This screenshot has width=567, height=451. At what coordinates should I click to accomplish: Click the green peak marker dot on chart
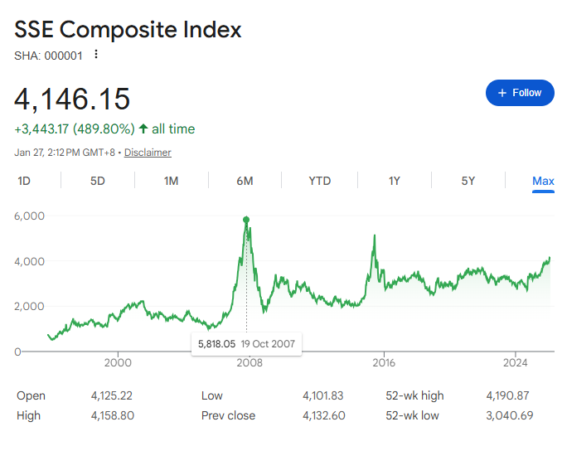(246, 220)
